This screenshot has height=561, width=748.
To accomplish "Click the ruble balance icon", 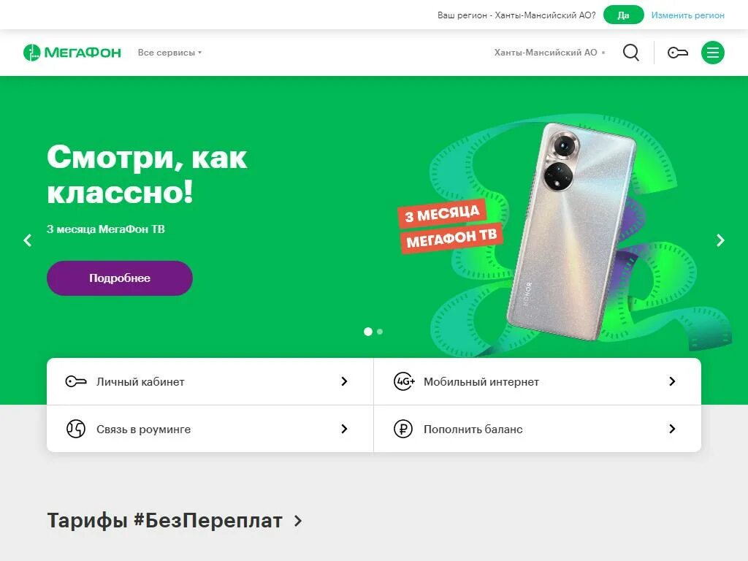I will pyautogui.click(x=403, y=428).
